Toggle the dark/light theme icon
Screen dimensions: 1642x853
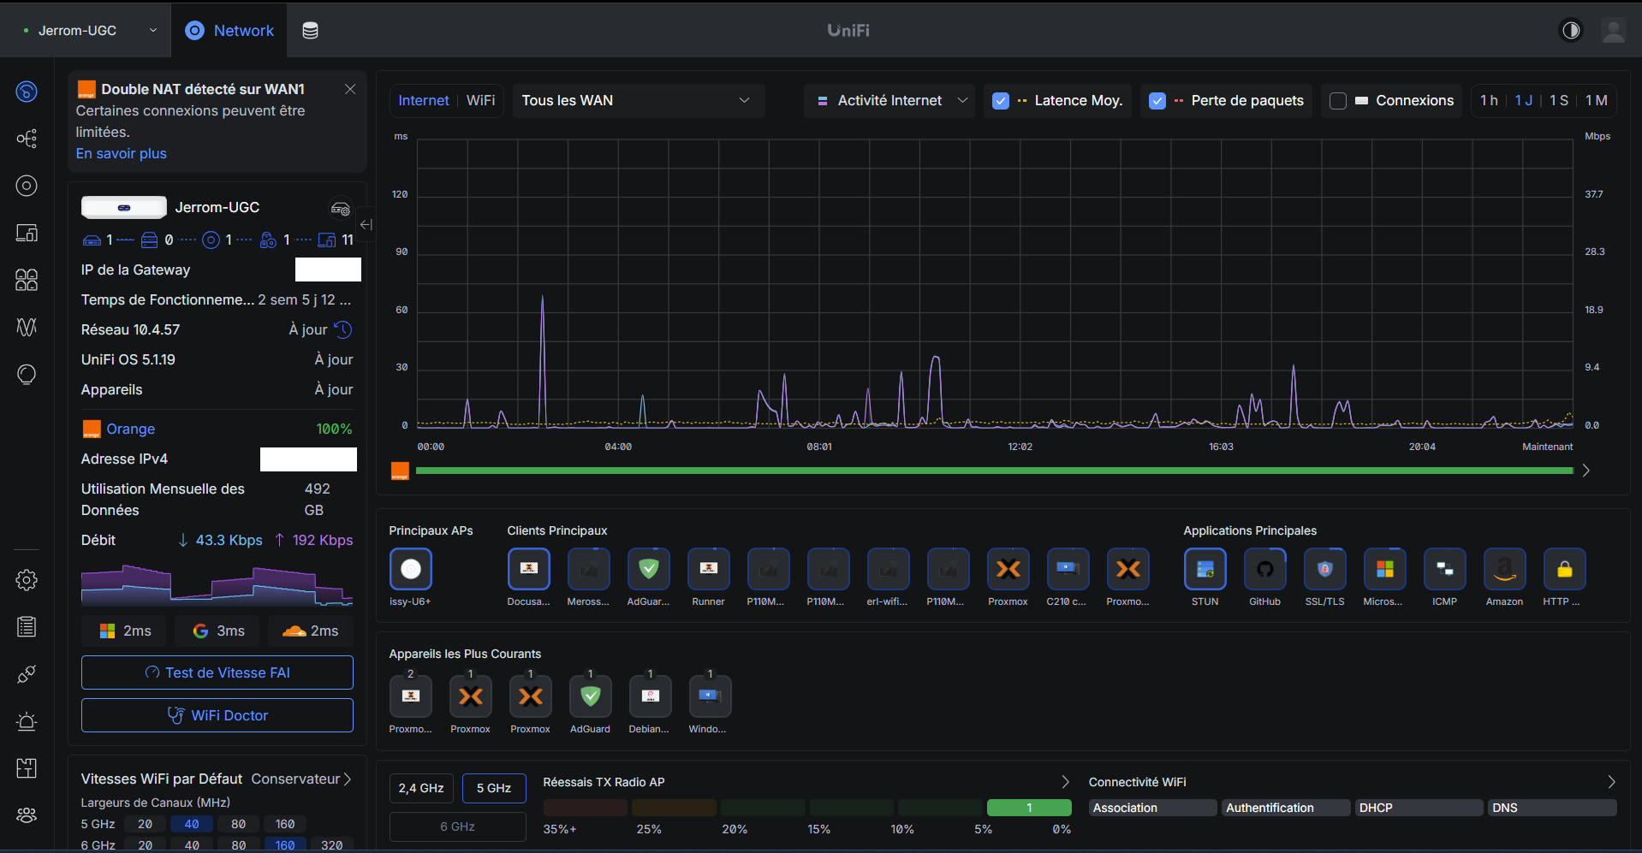(1571, 31)
